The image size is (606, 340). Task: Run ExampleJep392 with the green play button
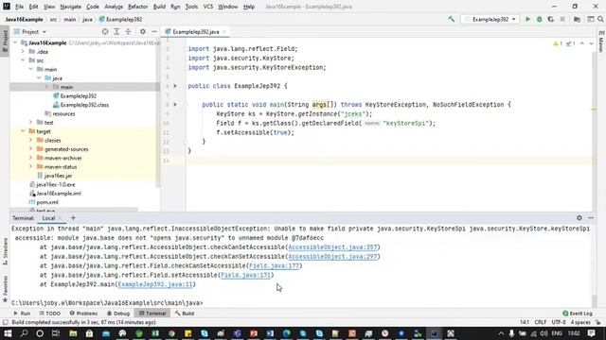click(x=527, y=19)
